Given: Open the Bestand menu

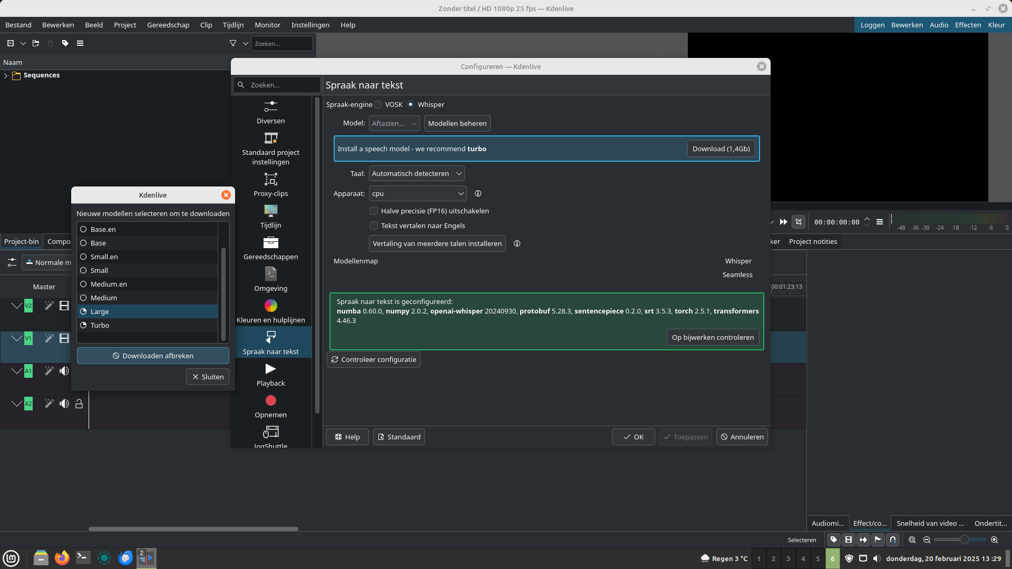Looking at the screenshot, I should pyautogui.click(x=18, y=25).
